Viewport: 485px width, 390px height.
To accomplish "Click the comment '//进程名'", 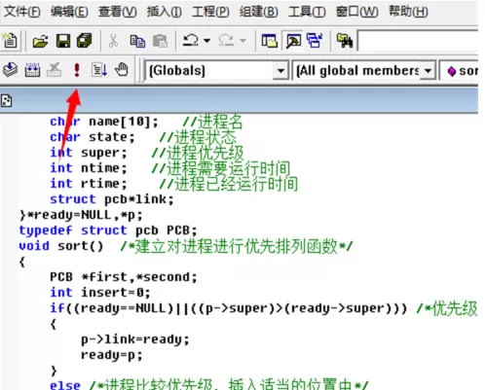I will (x=212, y=122).
